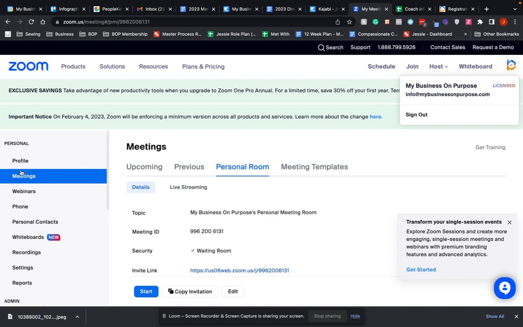Open the Products menu

(74, 66)
